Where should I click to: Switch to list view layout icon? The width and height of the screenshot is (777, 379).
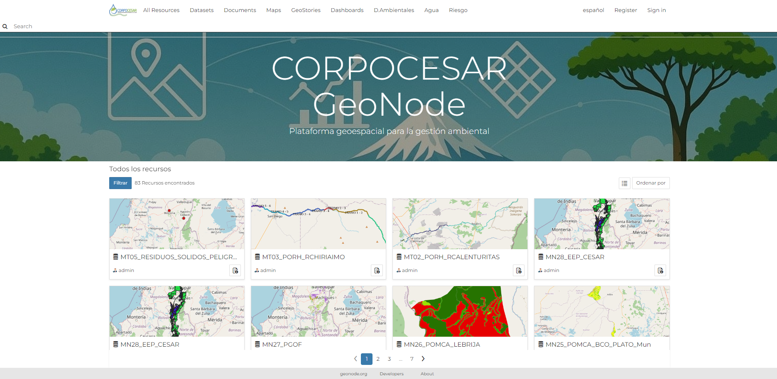[624, 183]
